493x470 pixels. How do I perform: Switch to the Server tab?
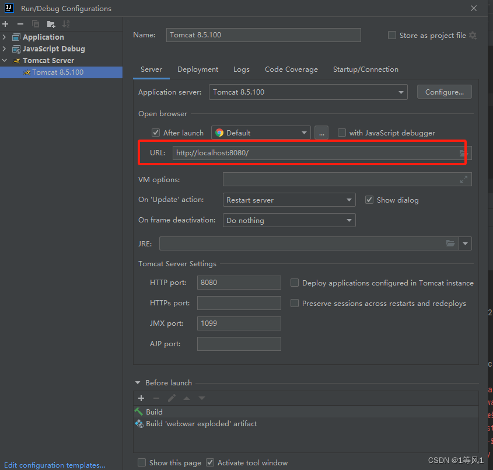(x=151, y=69)
